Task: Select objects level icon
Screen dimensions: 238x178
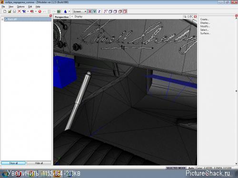Action: [x=120, y=11]
